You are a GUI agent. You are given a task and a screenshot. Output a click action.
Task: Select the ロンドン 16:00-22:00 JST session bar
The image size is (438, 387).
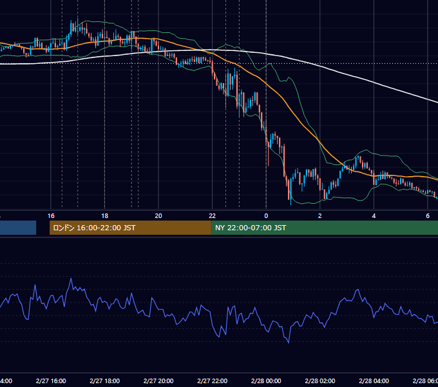tap(130, 228)
